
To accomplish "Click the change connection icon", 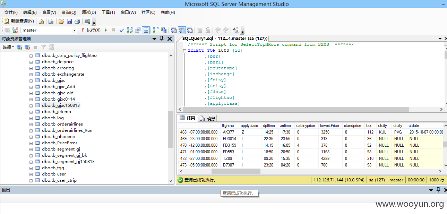I will pyautogui.click(x=15, y=30).
